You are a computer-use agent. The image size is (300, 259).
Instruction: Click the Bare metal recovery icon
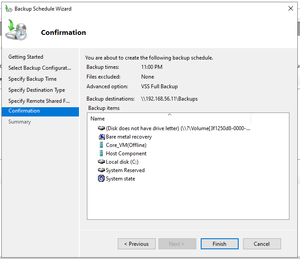pyautogui.click(x=101, y=137)
